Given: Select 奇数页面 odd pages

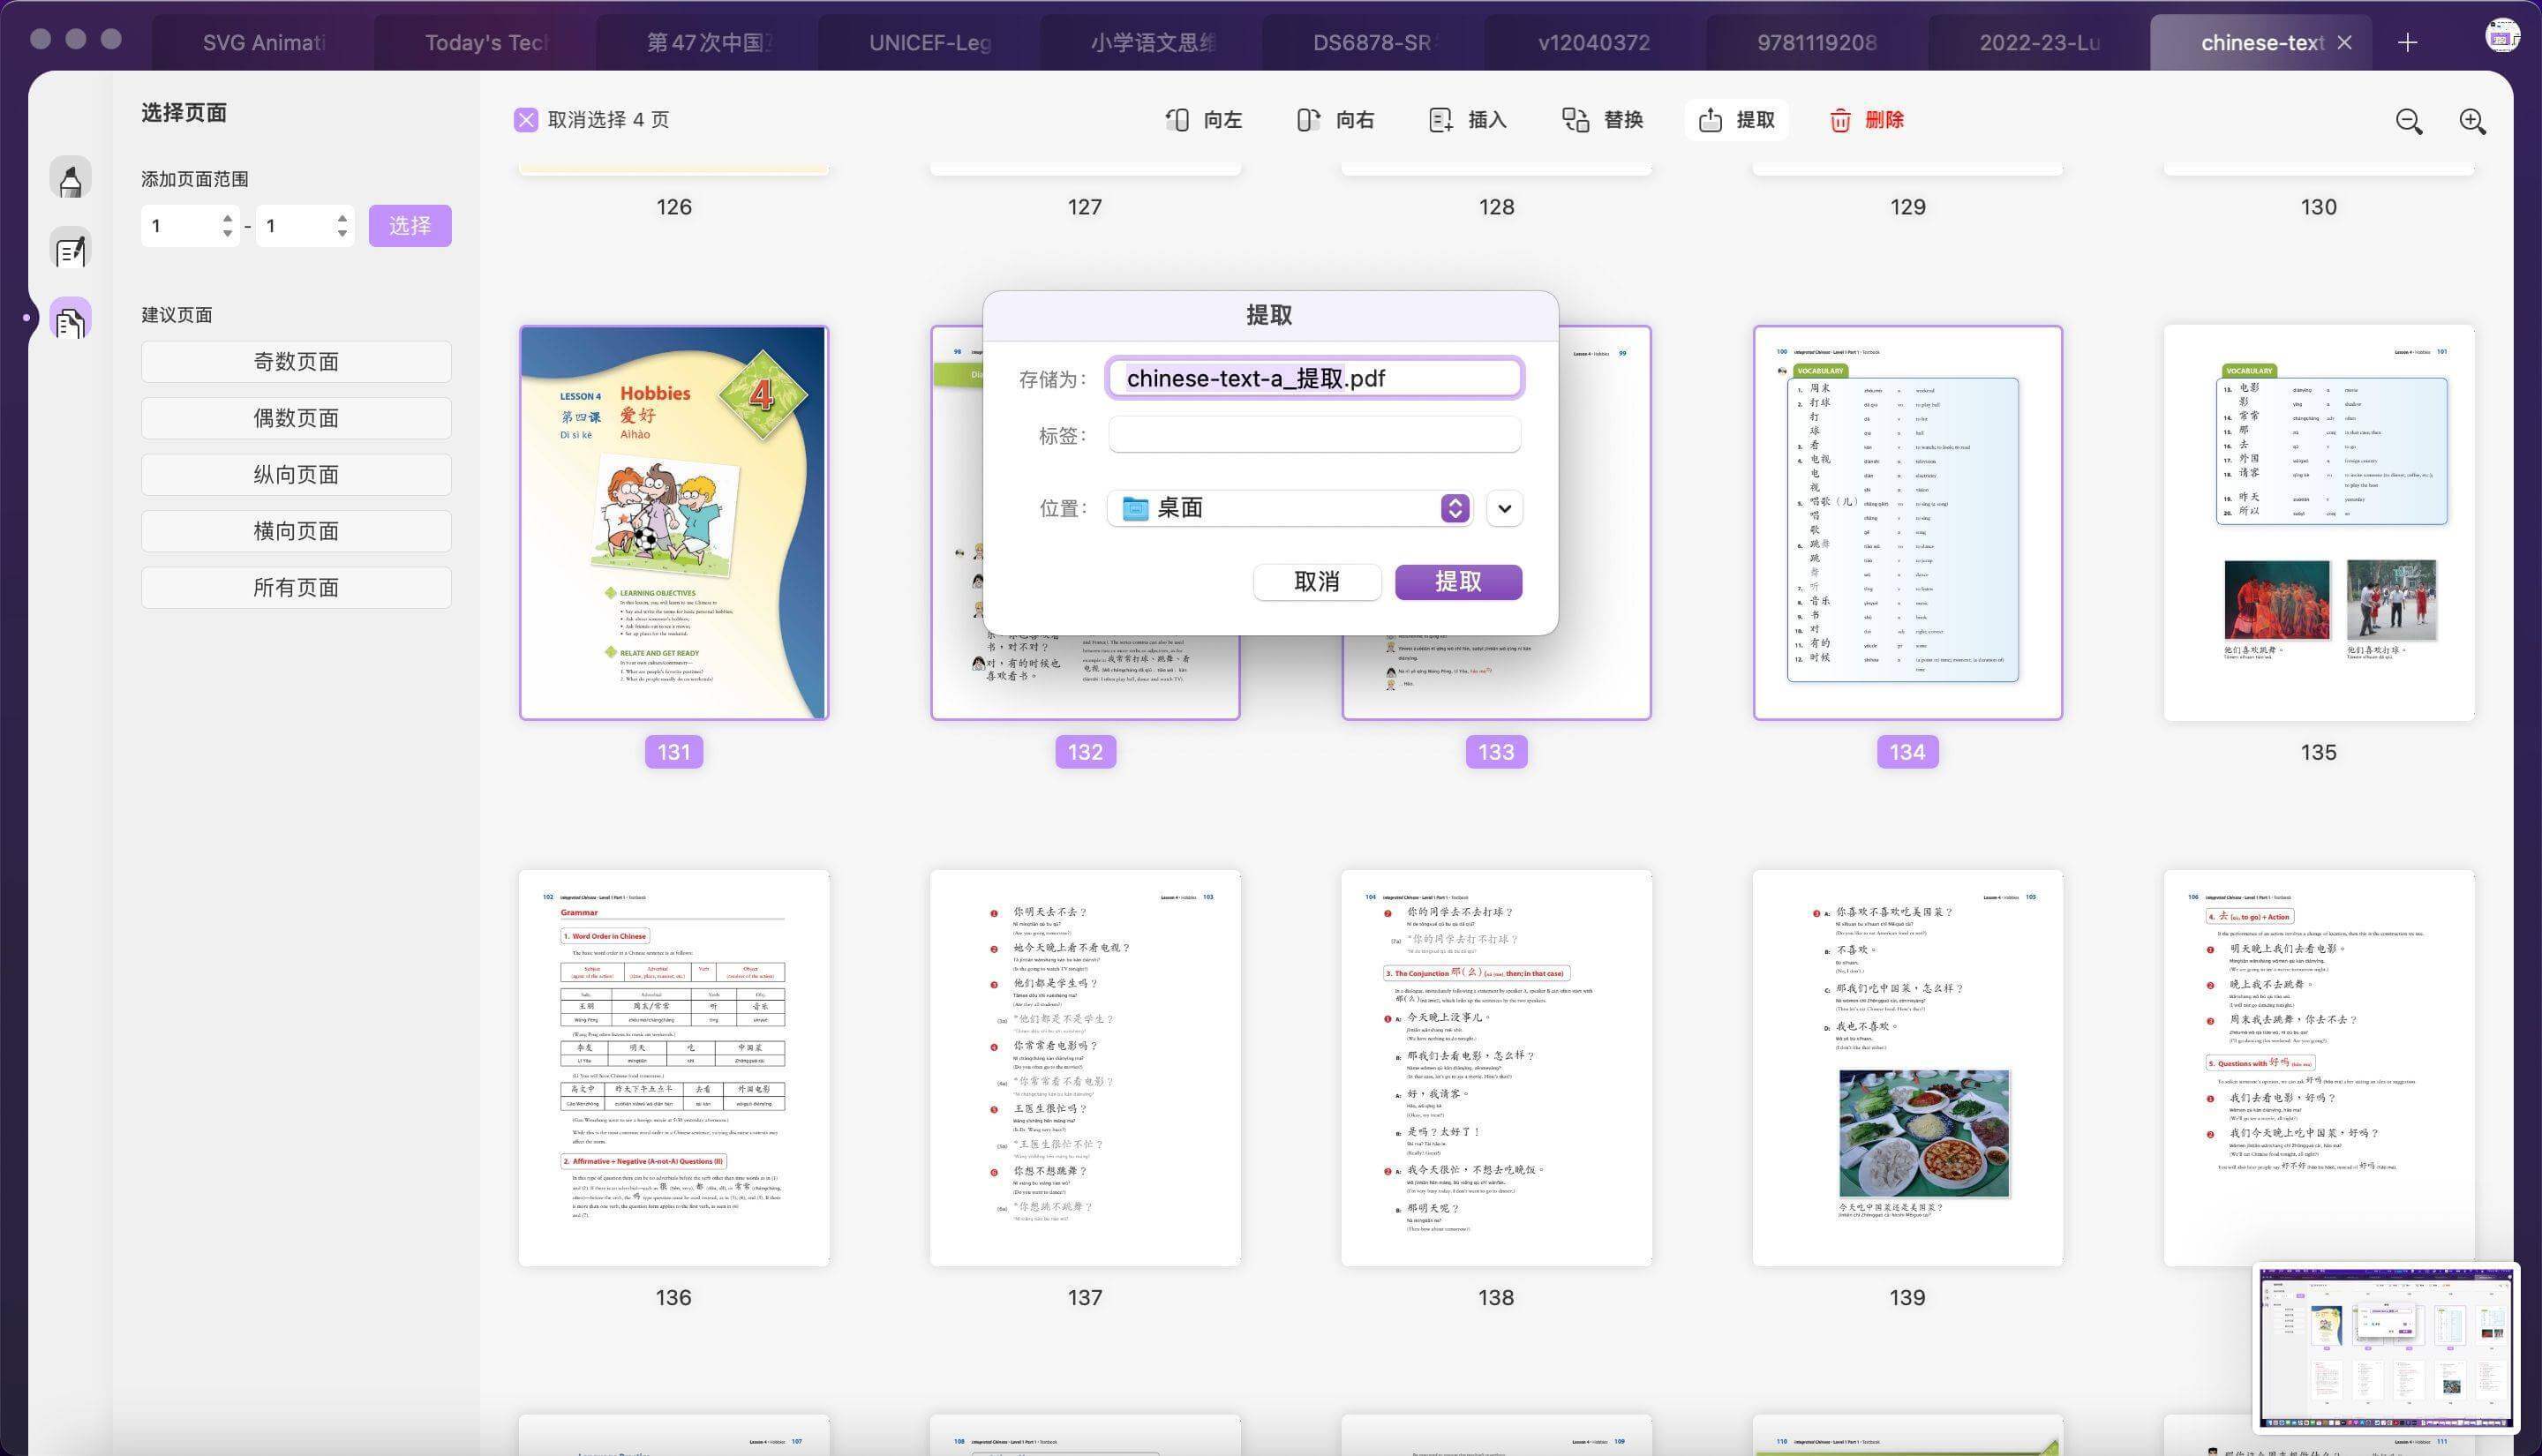Looking at the screenshot, I should tap(296, 362).
